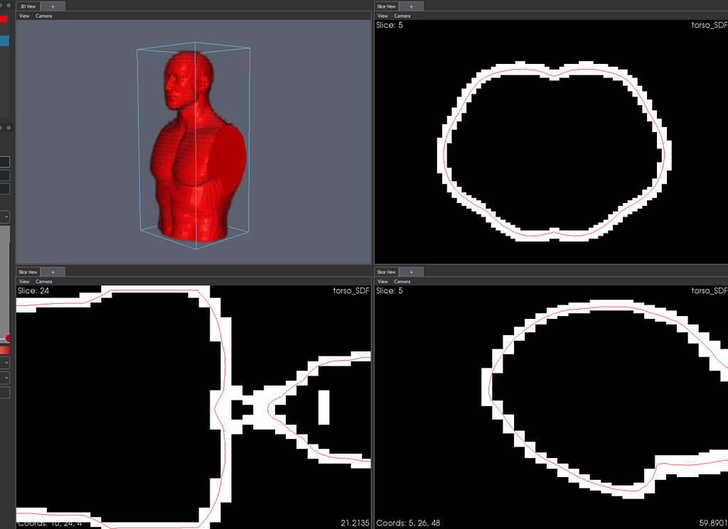Click the + icon next to the top Slice View tab

coord(410,6)
